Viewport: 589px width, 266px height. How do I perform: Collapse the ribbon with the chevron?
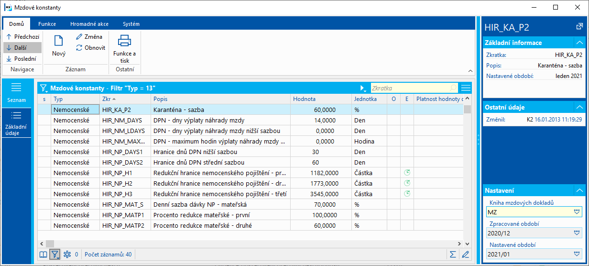(470, 71)
